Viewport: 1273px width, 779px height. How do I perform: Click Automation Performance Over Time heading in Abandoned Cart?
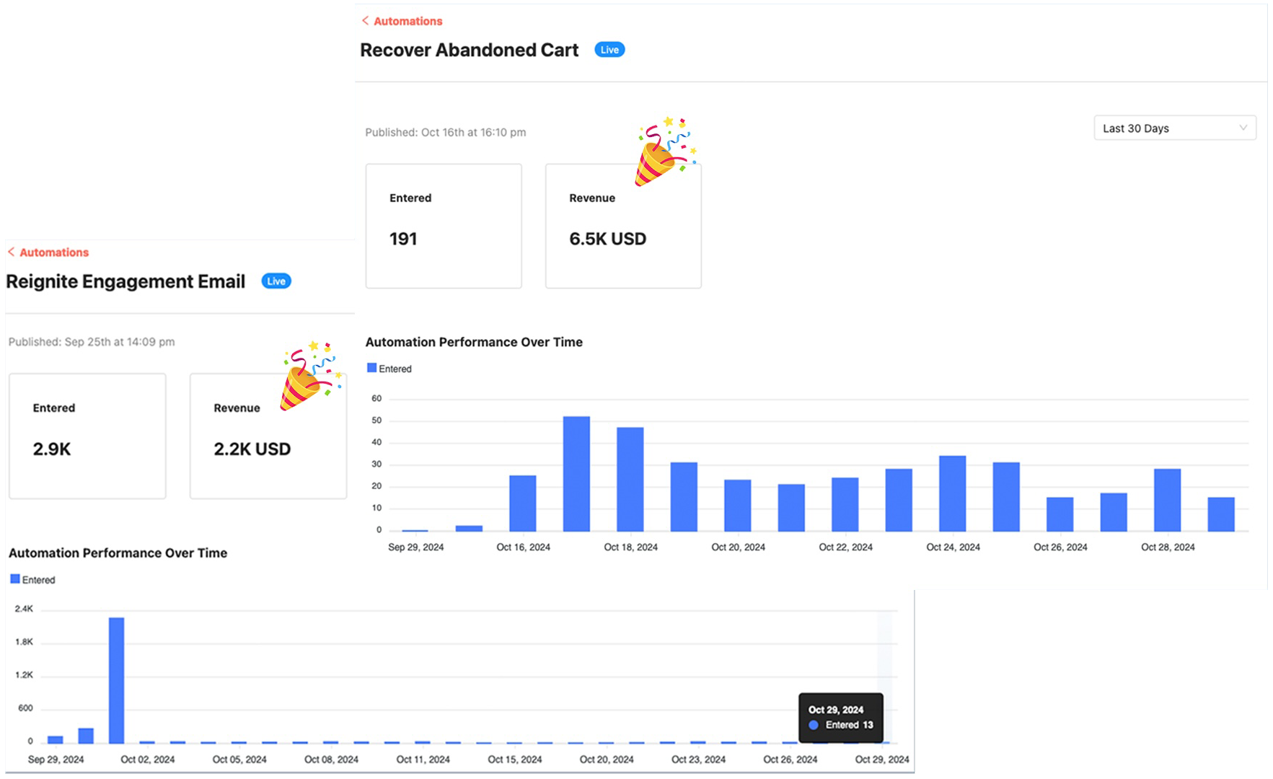pos(474,342)
